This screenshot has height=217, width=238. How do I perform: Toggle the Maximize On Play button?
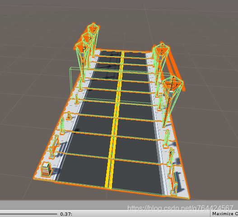click(x=224, y=214)
